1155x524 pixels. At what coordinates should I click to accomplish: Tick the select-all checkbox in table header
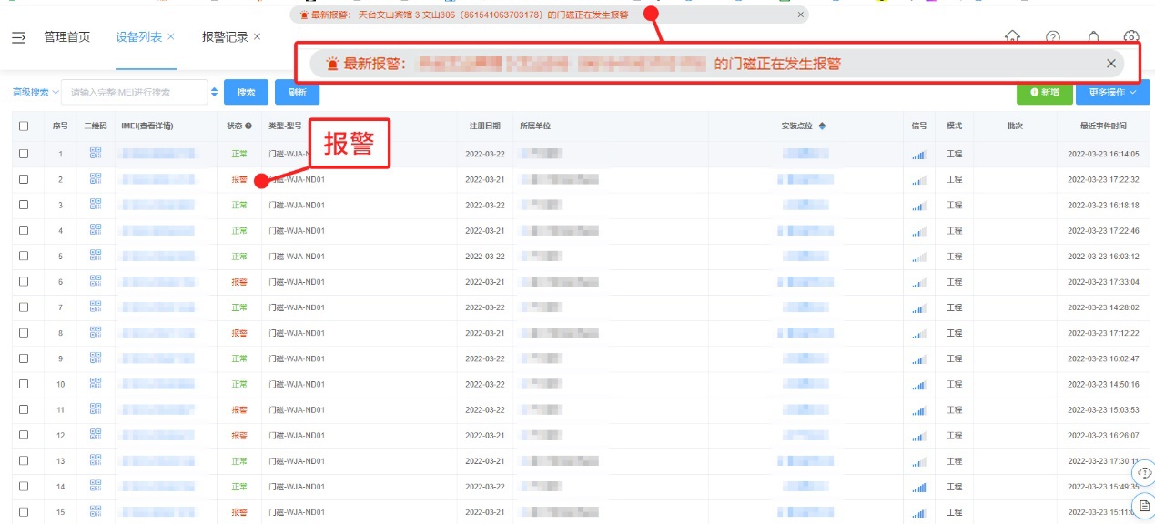24,126
